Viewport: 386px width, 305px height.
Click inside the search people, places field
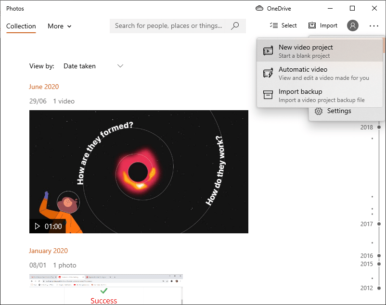point(178,26)
